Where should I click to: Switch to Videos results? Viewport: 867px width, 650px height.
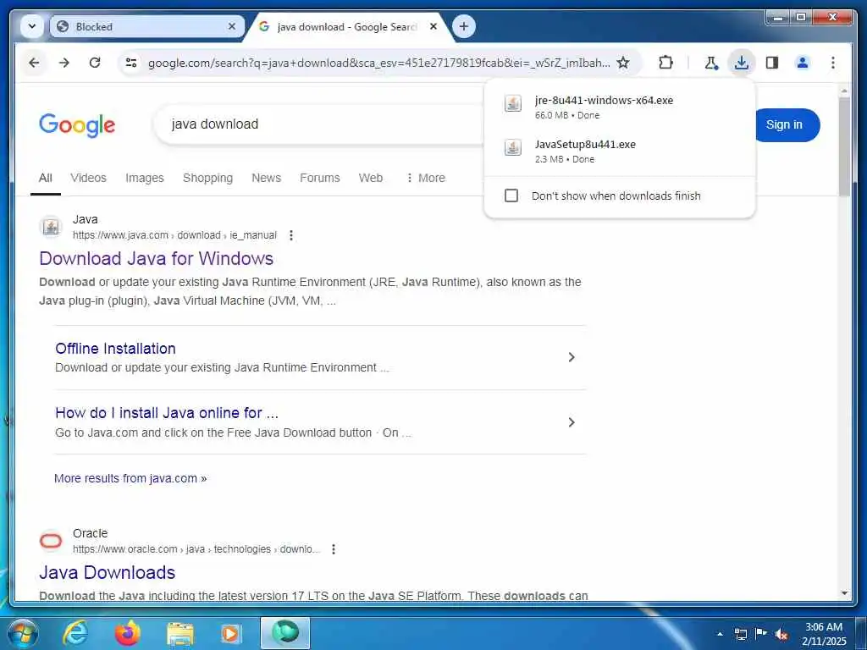click(88, 178)
